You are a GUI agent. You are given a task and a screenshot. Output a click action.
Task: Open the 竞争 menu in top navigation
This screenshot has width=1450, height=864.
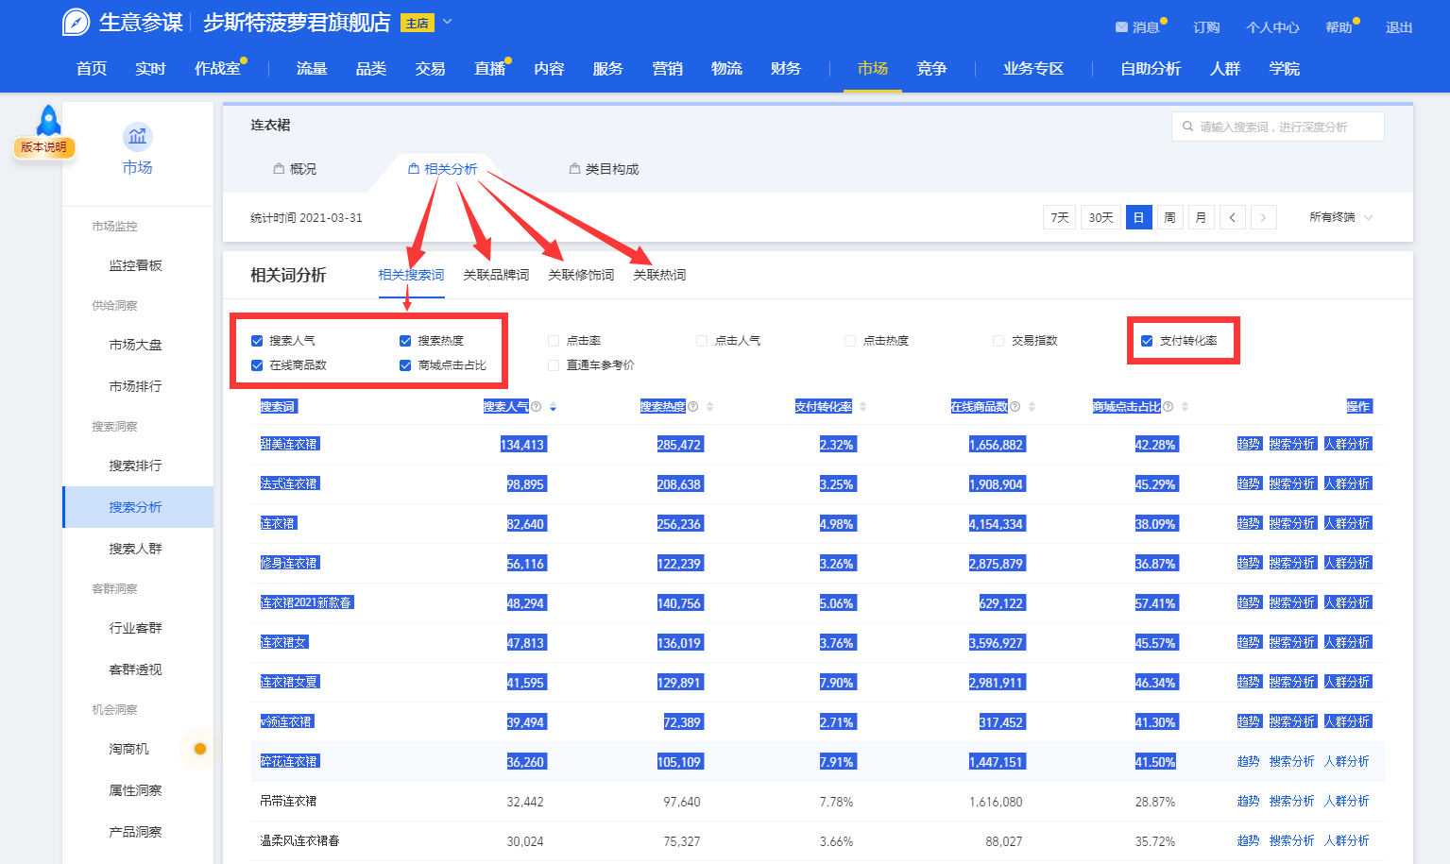tap(931, 69)
